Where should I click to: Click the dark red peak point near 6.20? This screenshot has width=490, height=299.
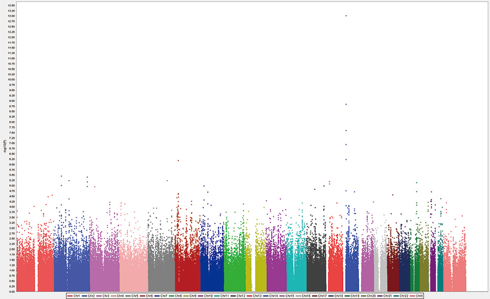point(178,161)
